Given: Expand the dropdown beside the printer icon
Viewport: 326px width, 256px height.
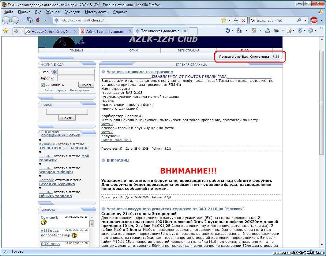Looking at the screenshot, I should 283,31.
